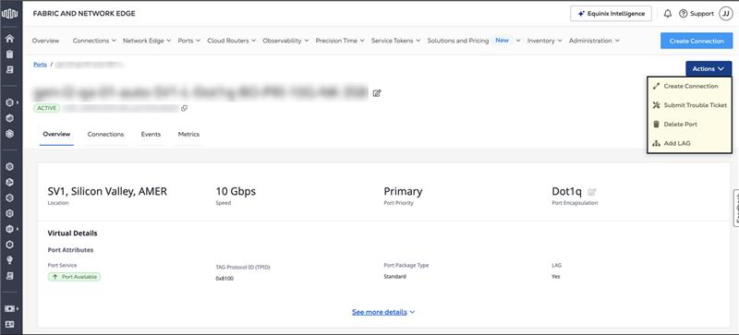Click the lightbulb icon in sidebar
The height and width of the screenshot is (335, 739).
[x=9, y=260]
